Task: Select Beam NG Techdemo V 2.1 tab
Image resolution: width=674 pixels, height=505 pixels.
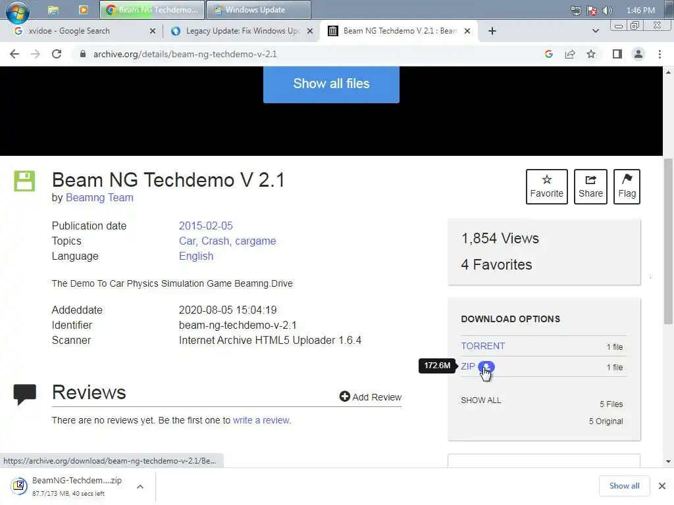Action: [400, 31]
